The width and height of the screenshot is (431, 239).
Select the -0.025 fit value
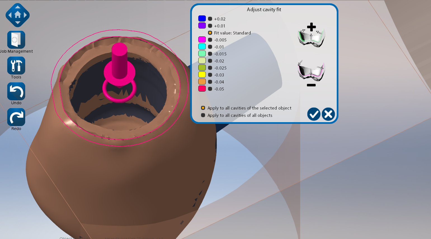click(210, 68)
